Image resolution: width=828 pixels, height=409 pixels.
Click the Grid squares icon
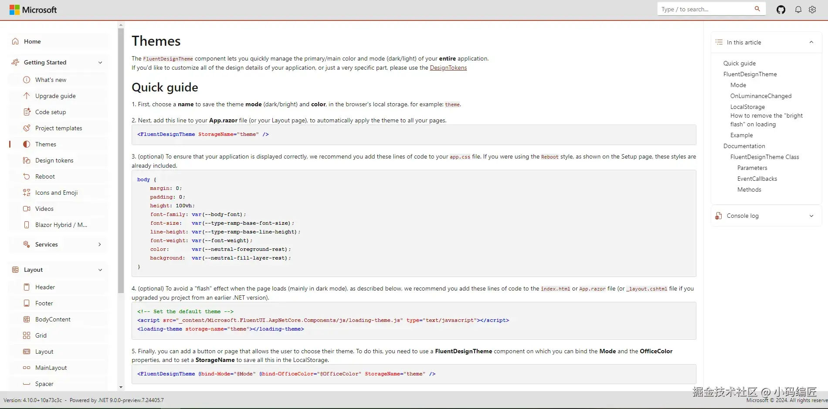(27, 335)
